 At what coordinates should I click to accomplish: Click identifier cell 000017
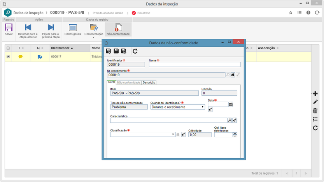point(70,57)
